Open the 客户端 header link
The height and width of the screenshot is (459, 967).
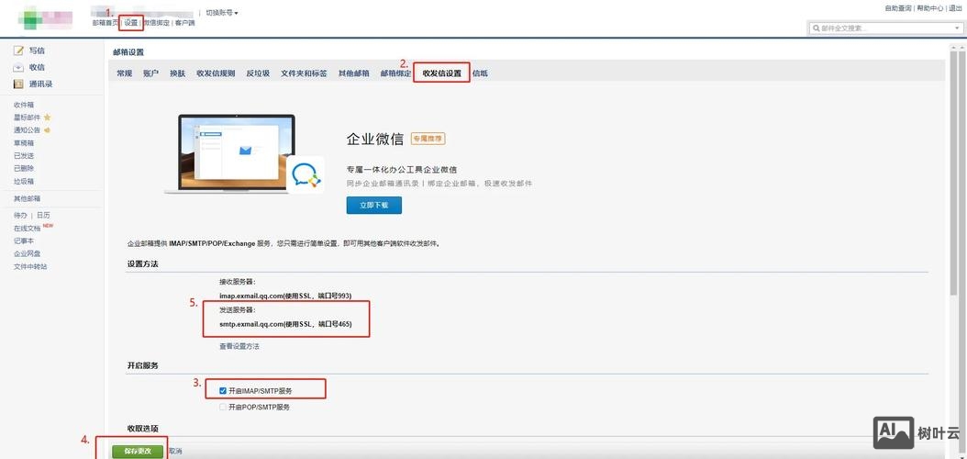click(184, 23)
